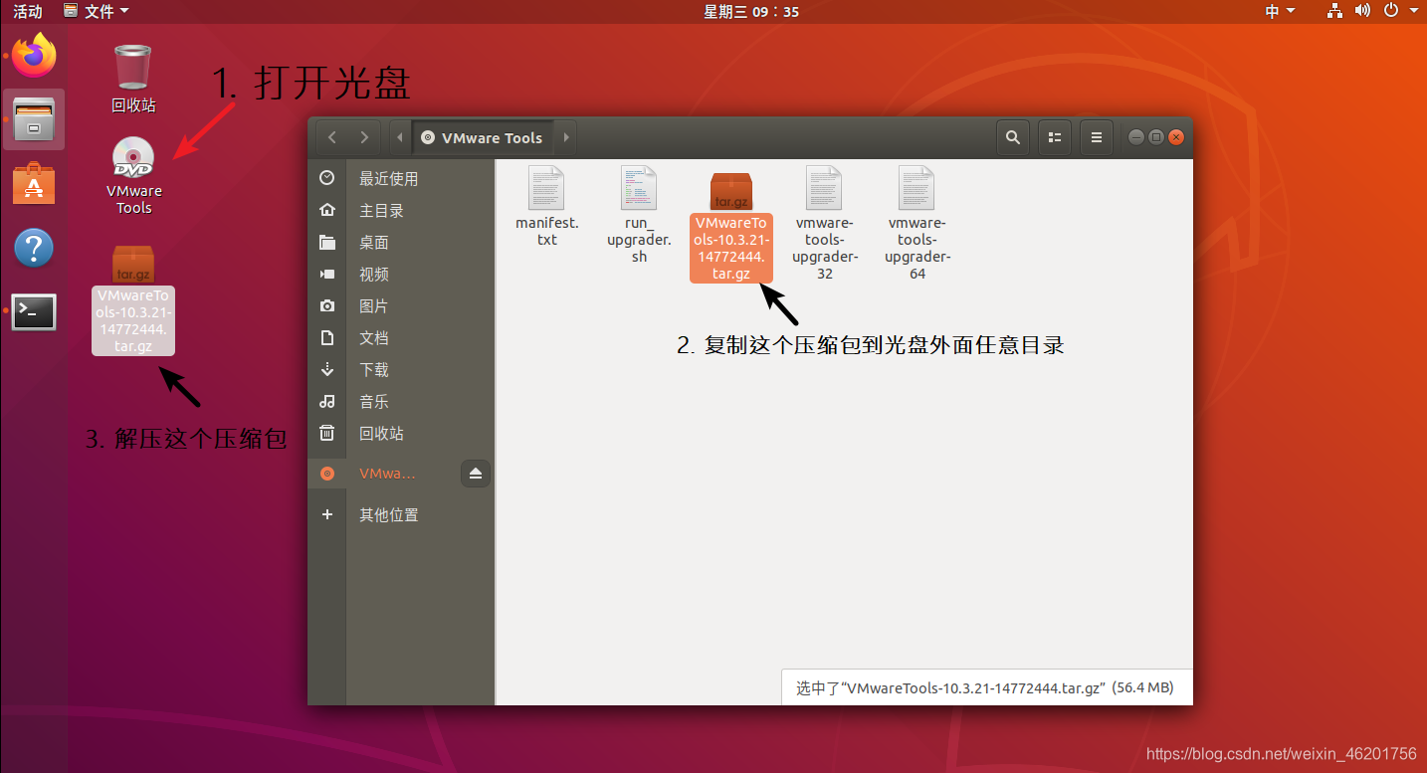Open Firefox from the dock
This screenshot has height=773, width=1427.
tap(34, 56)
